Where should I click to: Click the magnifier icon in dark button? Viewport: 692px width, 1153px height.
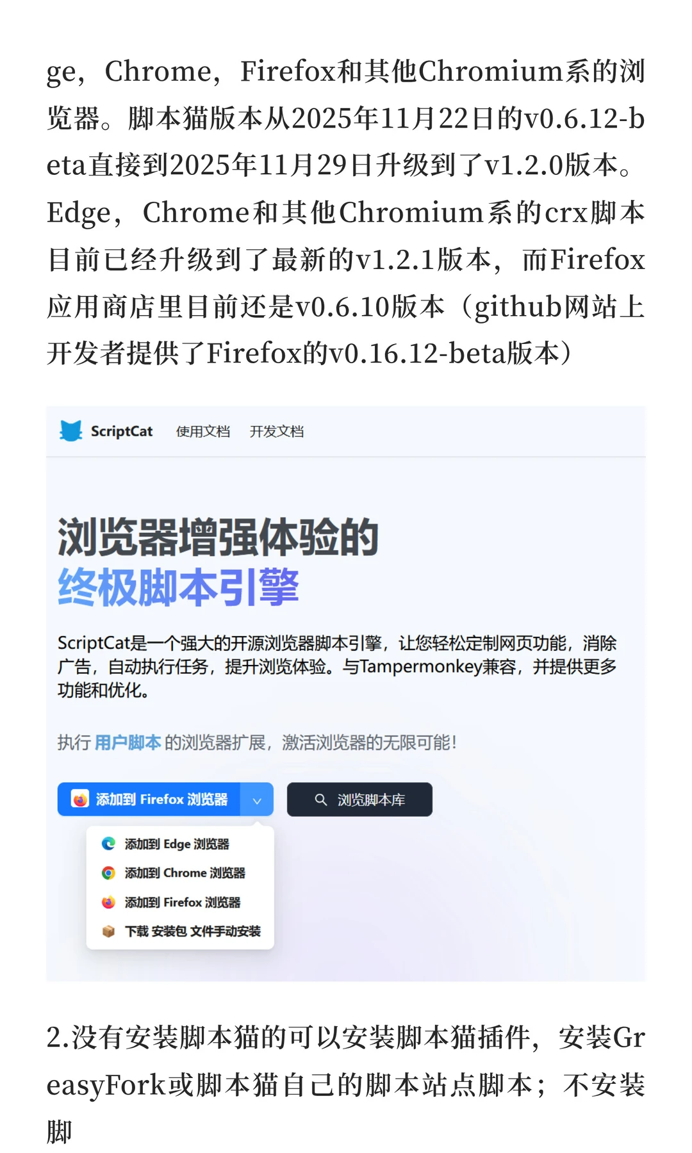(321, 799)
